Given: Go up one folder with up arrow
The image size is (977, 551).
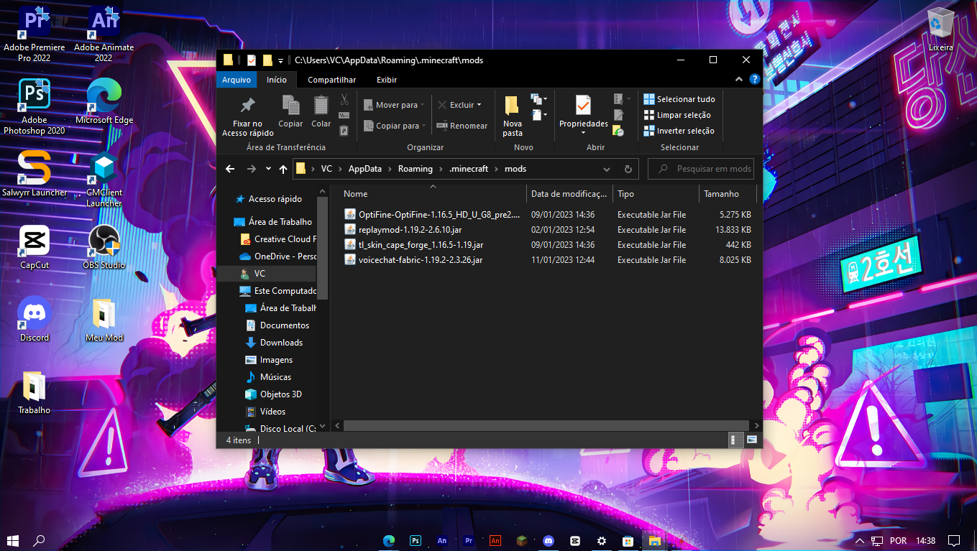Looking at the screenshot, I should coord(283,170).
